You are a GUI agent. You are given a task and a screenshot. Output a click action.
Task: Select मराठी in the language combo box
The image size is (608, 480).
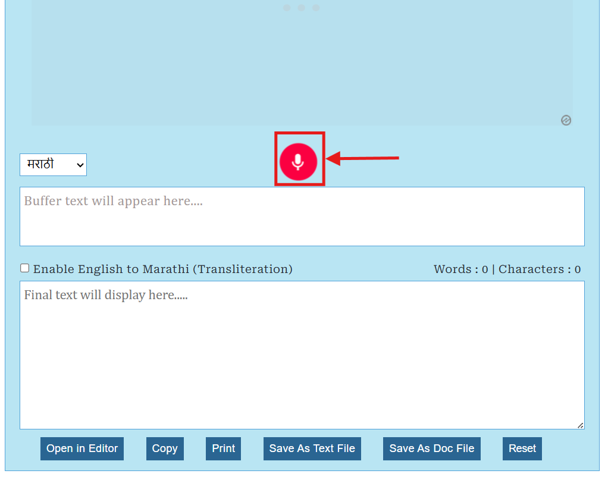tap(53, 165)
